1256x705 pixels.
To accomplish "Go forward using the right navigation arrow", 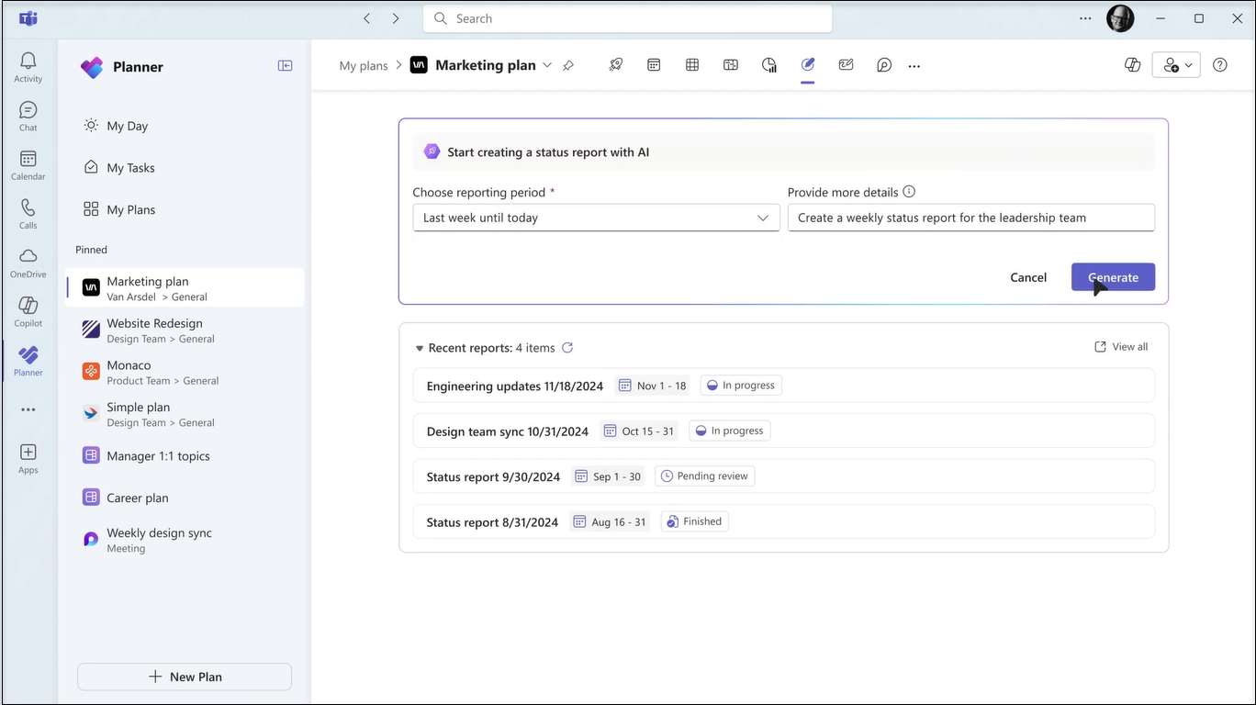I will (x=396, y=18).
